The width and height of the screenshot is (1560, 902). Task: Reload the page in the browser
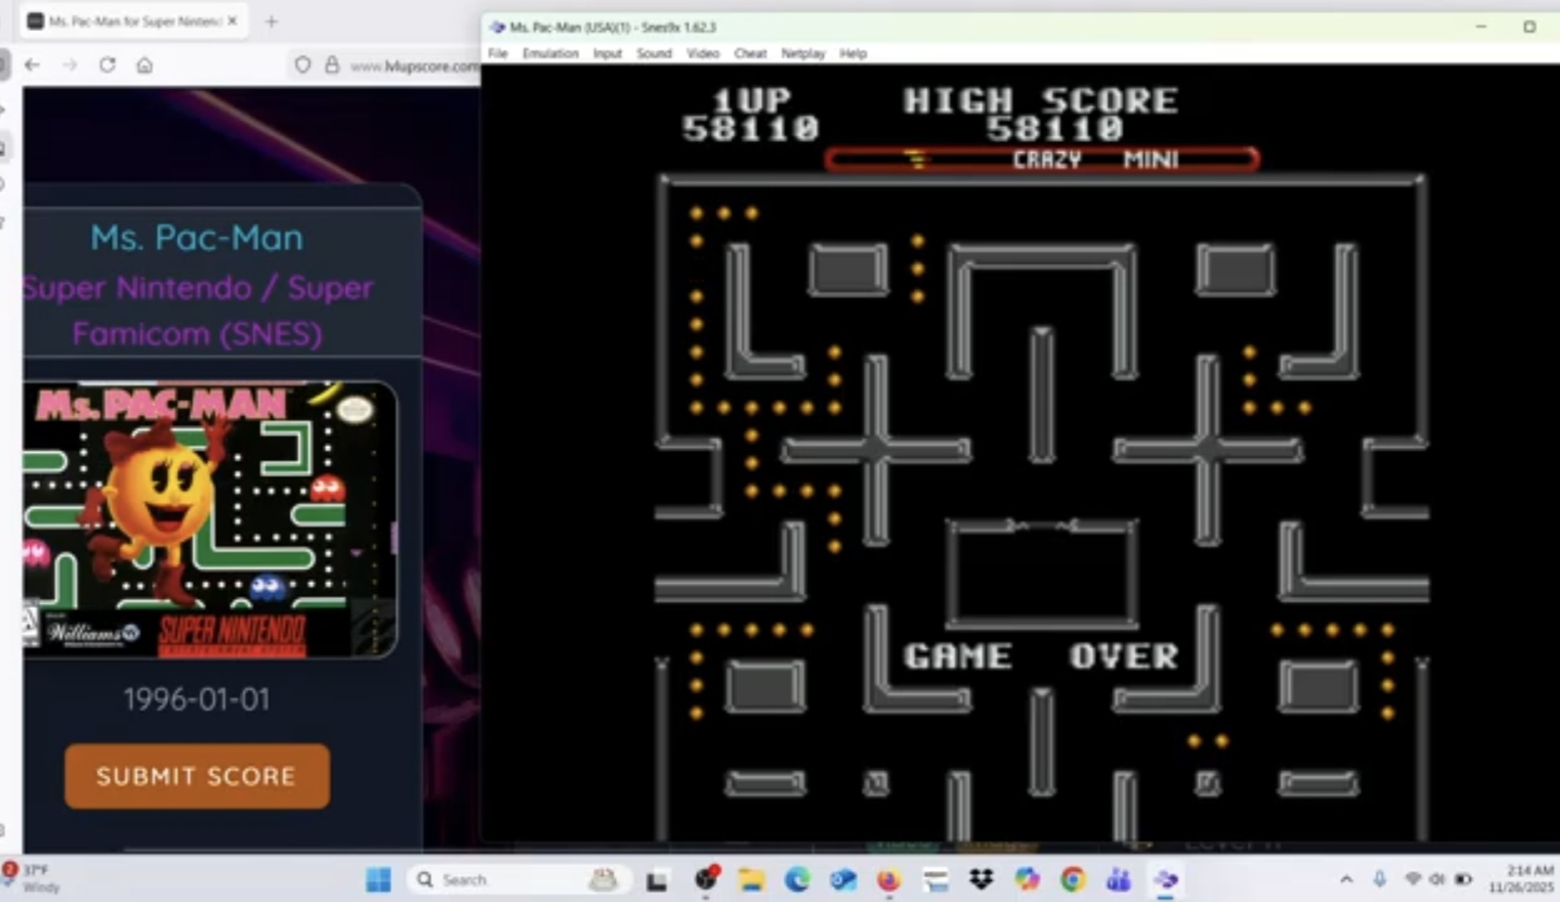point(107,65)
